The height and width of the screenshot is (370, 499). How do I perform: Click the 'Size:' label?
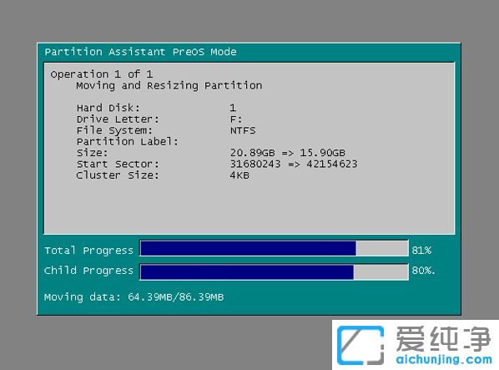coord(92,153)
